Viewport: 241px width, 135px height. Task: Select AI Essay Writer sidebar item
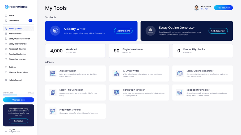click(18, 29)
